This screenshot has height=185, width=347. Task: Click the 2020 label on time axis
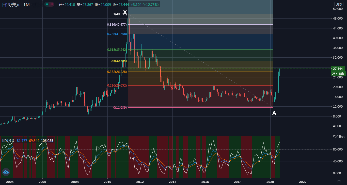(270, 182)
